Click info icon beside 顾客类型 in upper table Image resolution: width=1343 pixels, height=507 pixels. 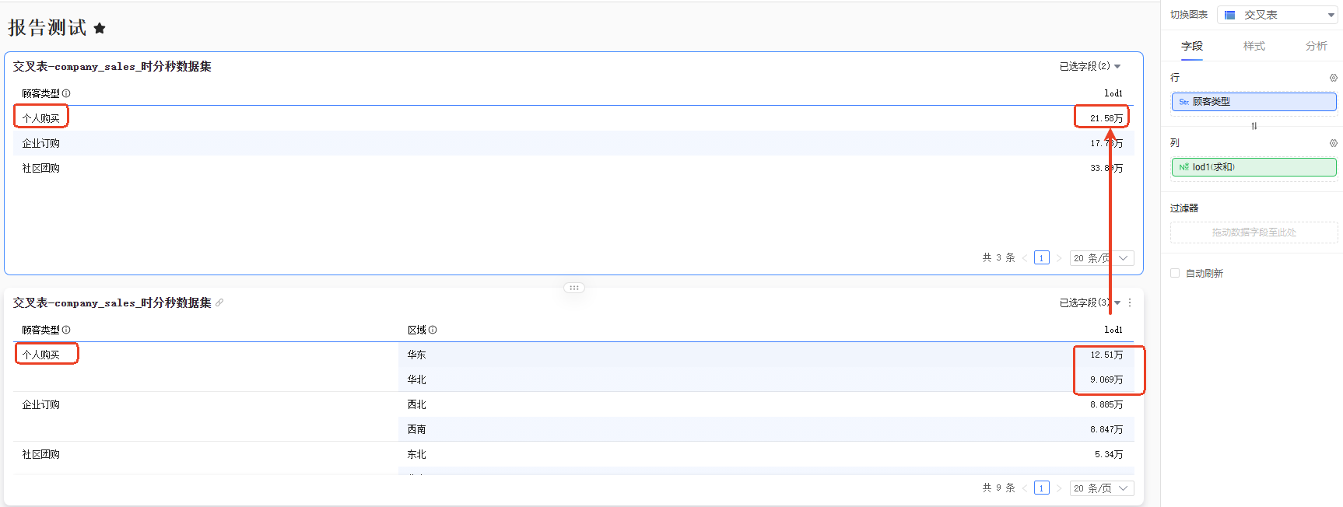[x=66, y=93]
